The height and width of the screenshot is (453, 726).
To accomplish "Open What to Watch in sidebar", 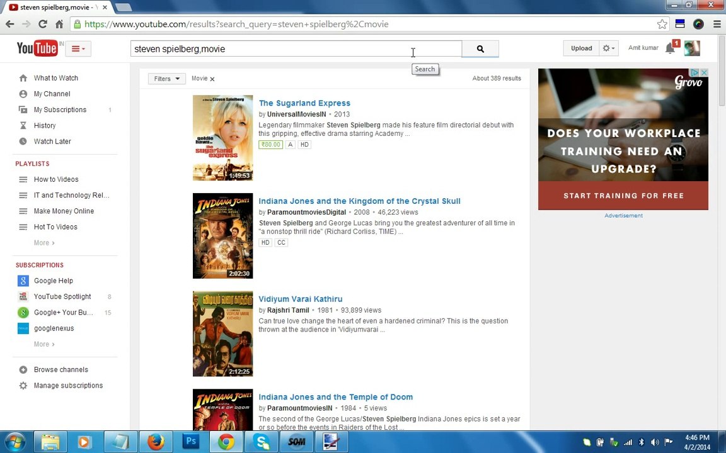I will (x=56, y=78).
